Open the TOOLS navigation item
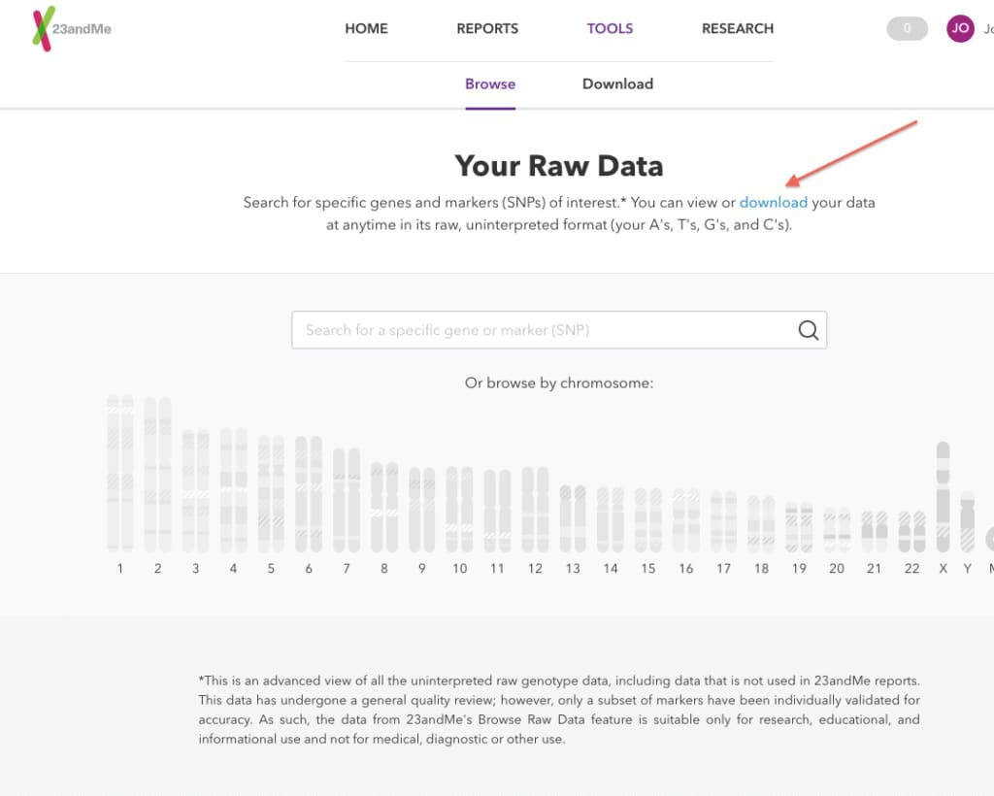Image resolution: width=994 pixels, height=796 pixels. click(x=610, y=28)
